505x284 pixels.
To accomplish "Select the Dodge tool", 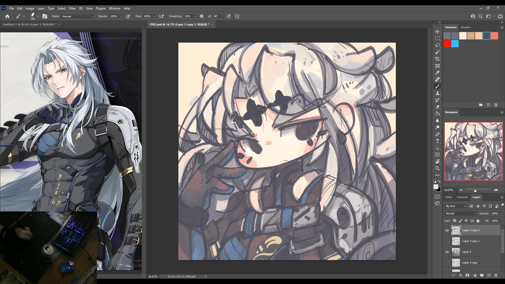I will click(437, 127).
